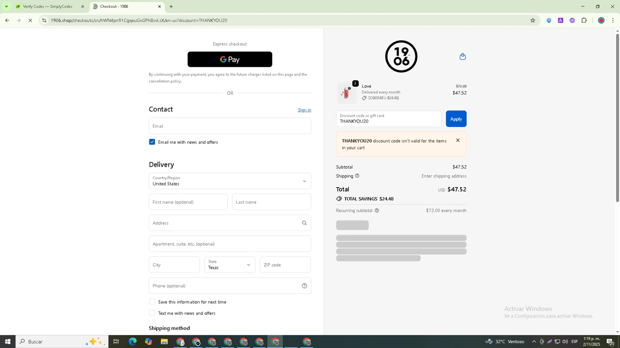Launch Microsoft Edge from taskbar
The image size is (620, 348).
pos(132,341)
